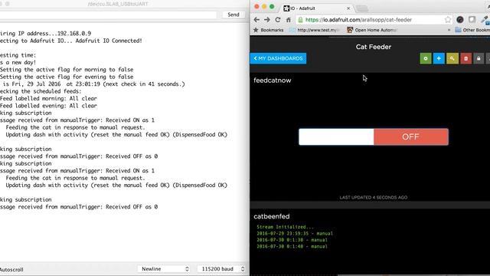
Task: Click the serial monitor window title text
Action: tap(118, 4)
